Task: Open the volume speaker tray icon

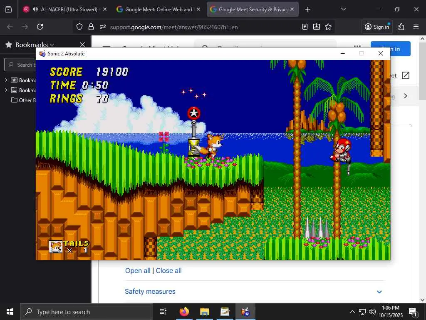Action: [372, 312]
